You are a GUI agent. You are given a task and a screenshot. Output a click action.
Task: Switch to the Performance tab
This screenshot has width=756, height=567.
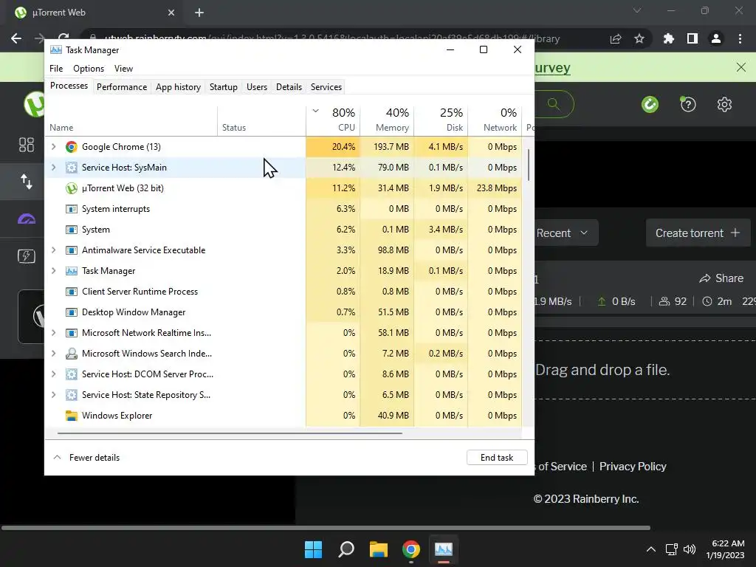pos(122,87)
